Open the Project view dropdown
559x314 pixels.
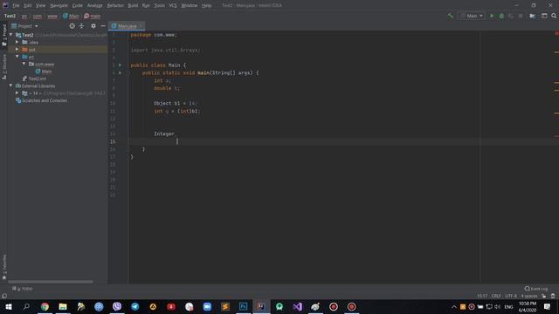click(x=24, y=26)
